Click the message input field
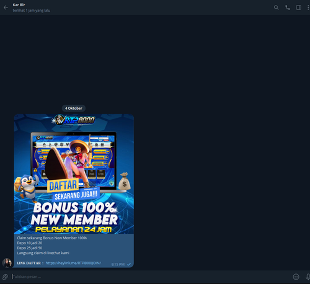This screenshot has width=310, height=284. click(x=151, y=277)
